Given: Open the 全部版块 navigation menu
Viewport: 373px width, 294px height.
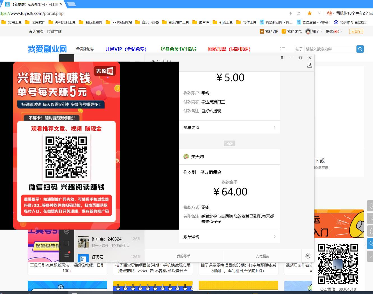Looking at the screenshot, I should point(85,49).
